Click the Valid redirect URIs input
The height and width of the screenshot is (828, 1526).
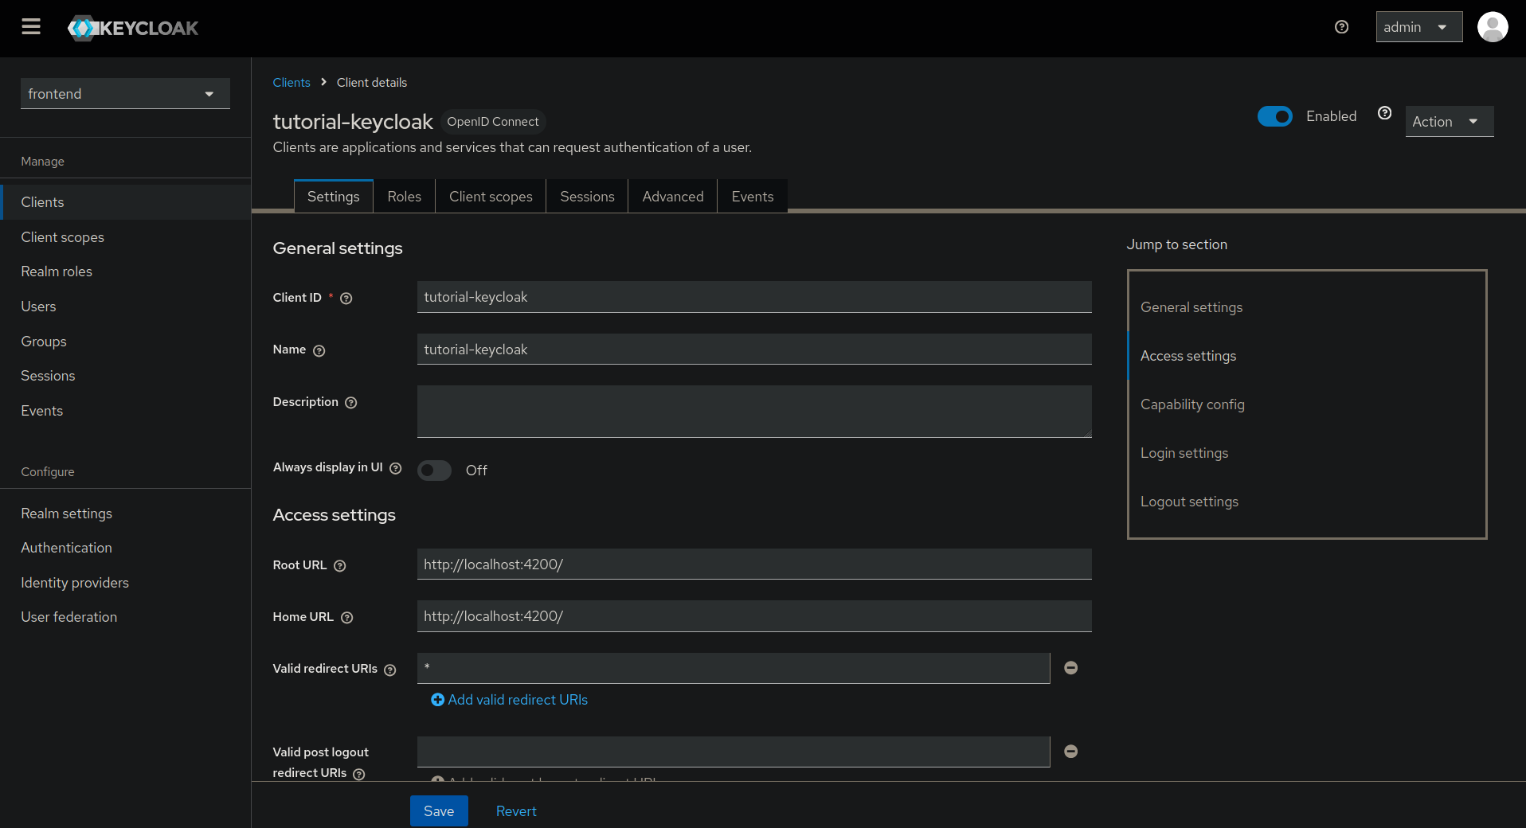[734, 668]
